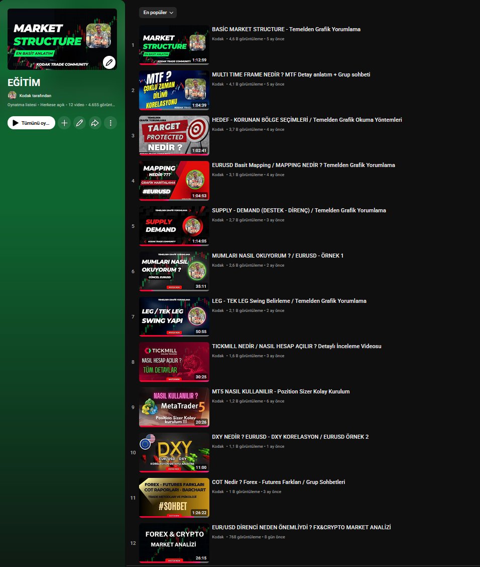Open BASİC MARKET STRUCTURE video title
Image resolution: width=480 pixels, height=567 pixels.
286,29
